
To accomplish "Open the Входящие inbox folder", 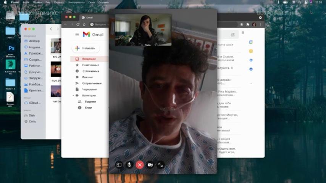I will 89,59.
